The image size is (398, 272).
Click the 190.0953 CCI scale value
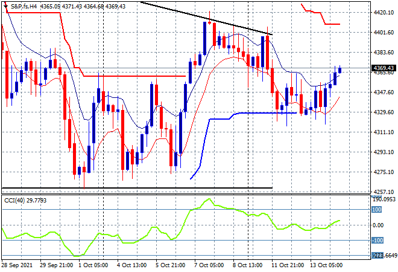[384, 199]
